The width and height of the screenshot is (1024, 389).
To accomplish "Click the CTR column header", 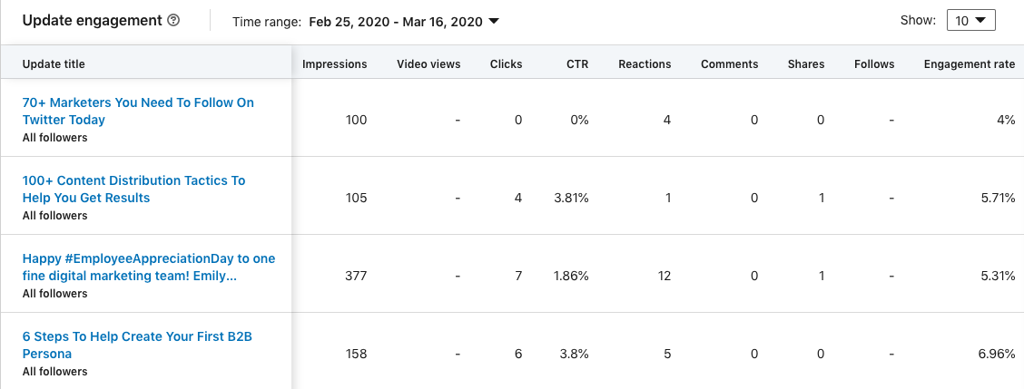I will pos(576,64).
